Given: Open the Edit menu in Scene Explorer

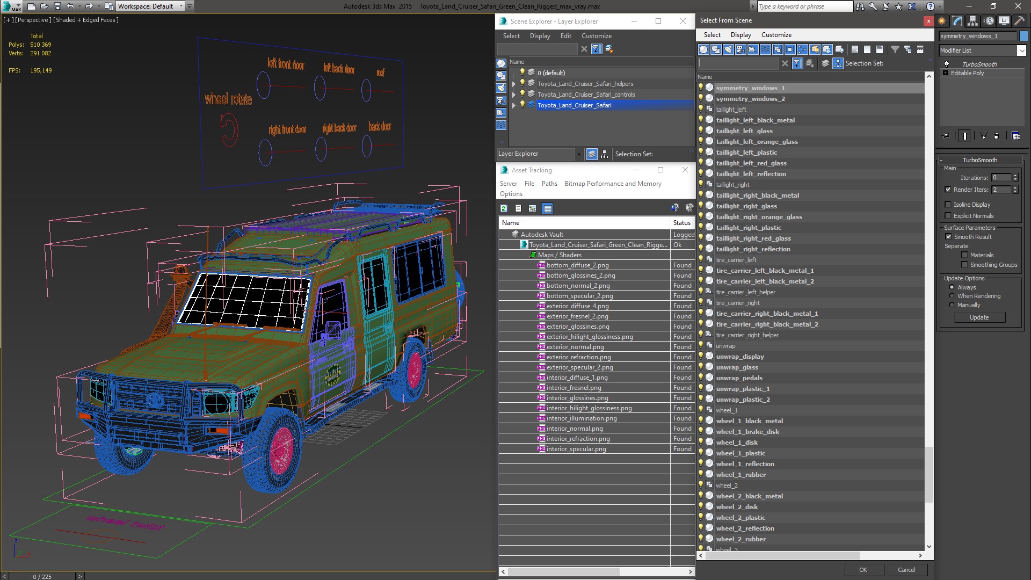Looking at the screenshot, I should pyautogui.click(x=565, y=36).
